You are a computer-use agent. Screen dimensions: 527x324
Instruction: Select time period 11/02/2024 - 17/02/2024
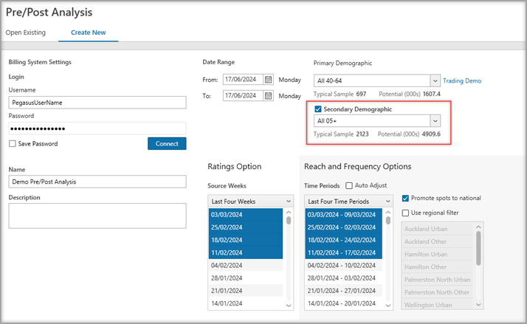343,252
